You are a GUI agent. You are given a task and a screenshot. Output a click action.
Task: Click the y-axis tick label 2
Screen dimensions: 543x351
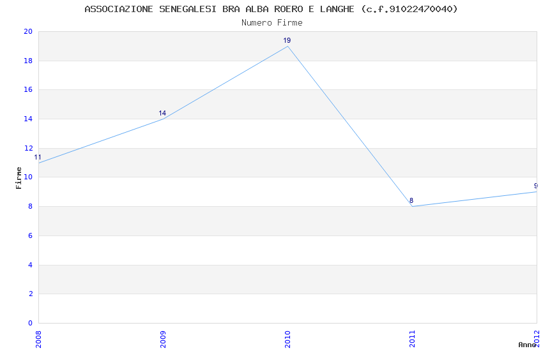[x=31, y=294]
